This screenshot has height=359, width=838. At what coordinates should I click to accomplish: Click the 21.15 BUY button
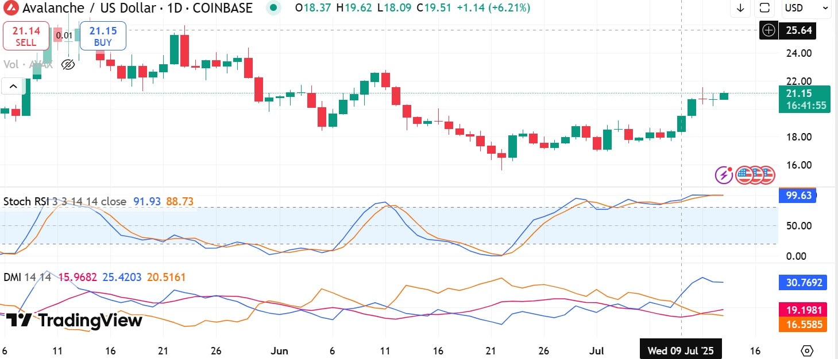(x=102, y=36)
